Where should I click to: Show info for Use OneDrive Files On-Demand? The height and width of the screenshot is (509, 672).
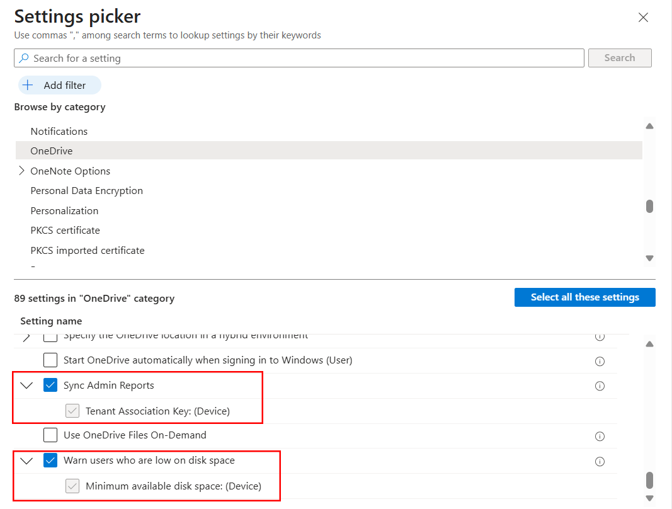pos(600,436)
